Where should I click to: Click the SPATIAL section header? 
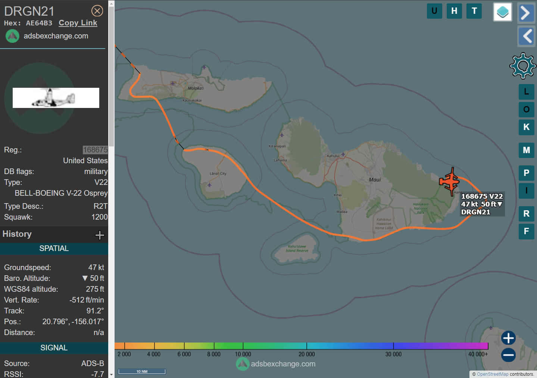(54, 248)
